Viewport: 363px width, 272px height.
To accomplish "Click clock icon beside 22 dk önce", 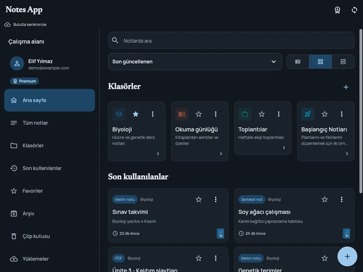I will 115,233.
